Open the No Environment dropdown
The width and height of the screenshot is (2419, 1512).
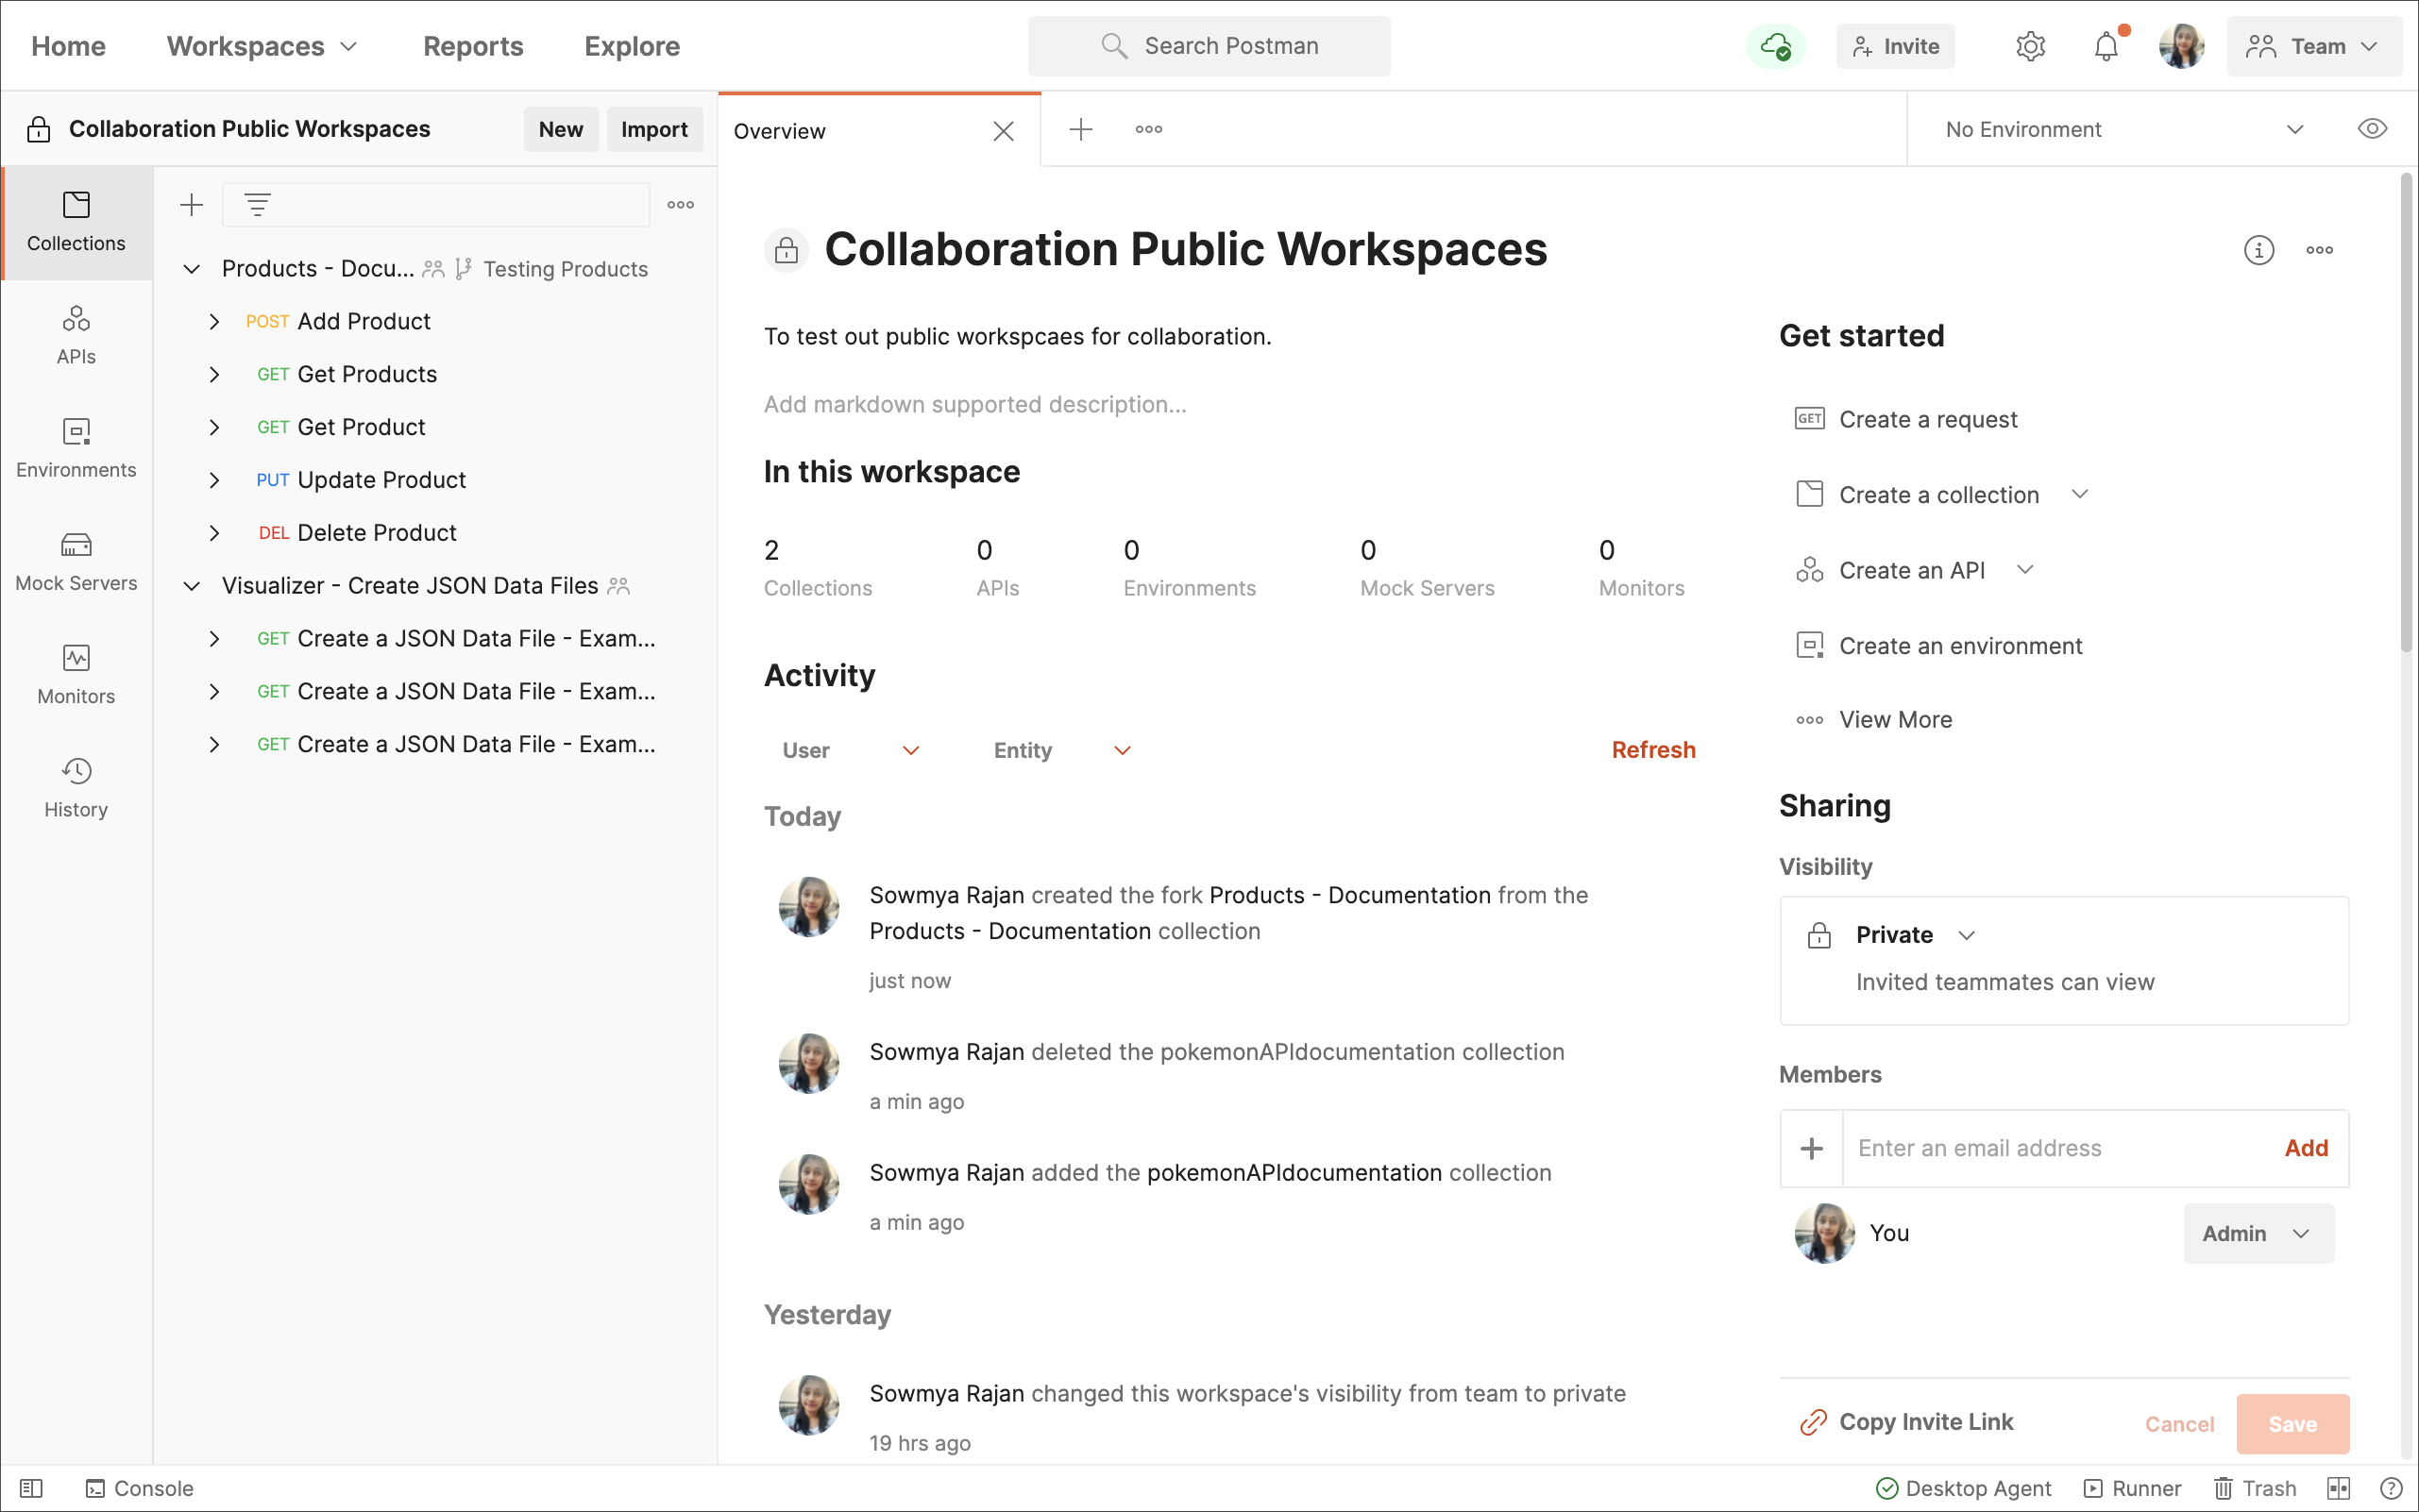(2123, 129)
